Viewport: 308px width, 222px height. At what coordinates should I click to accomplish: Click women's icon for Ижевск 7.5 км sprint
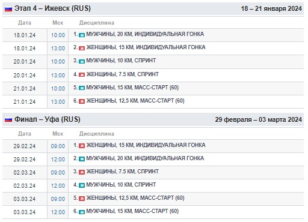(82, 75)
